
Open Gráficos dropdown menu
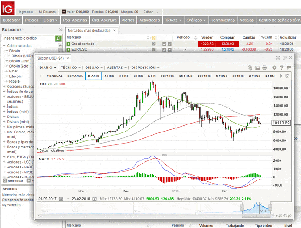click(x=196, y=20)
